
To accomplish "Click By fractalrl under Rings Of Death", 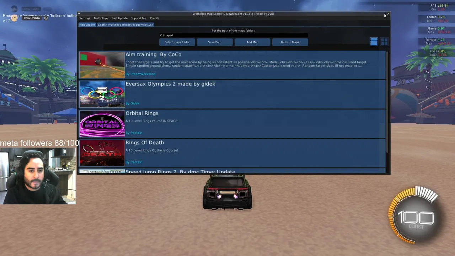I will pyautogui.click(x=134, y=162).
